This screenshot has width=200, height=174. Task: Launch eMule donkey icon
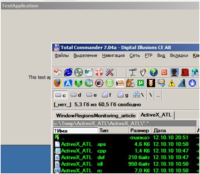click(130, 83)
